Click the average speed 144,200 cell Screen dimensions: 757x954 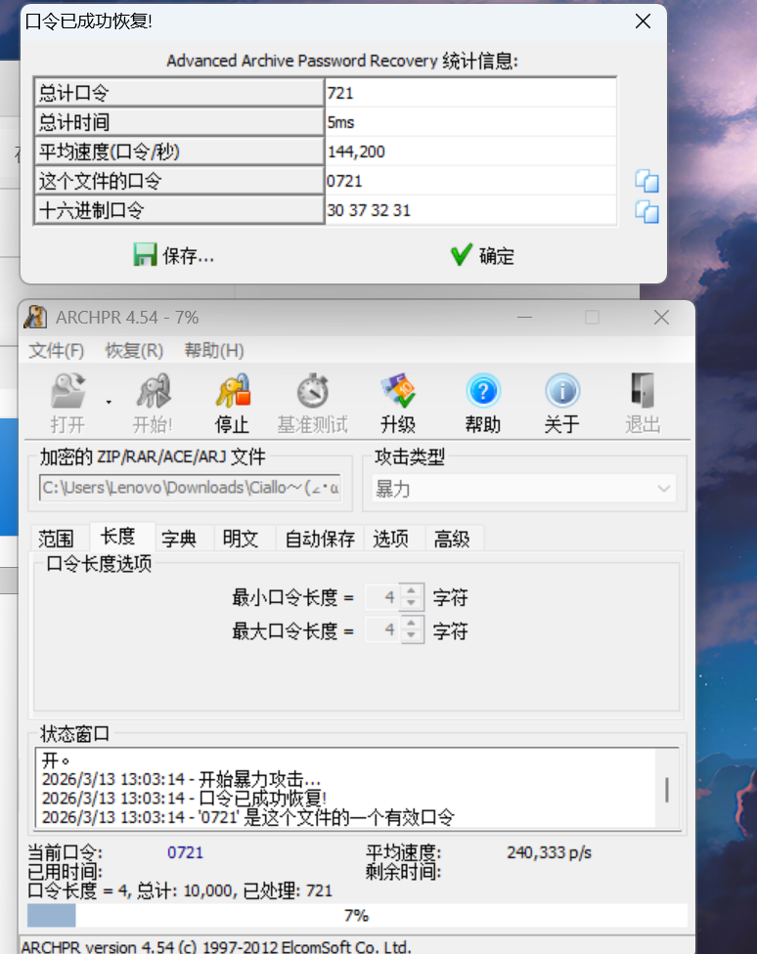point(470,151)
